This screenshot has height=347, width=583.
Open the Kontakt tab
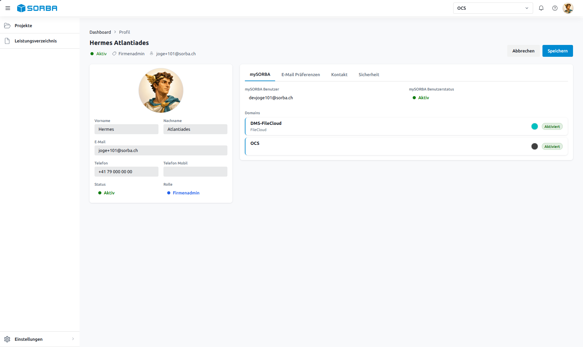(x=339, y=75)
